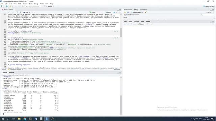Viewport: 216px width, 121px height.
Task: Switch to the Help tab
Action: coord(142,22)
